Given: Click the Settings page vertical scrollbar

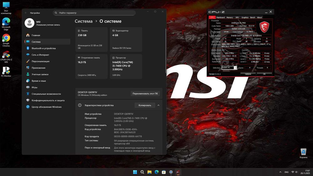Looking at the screenshot, I should pos(166,51).
